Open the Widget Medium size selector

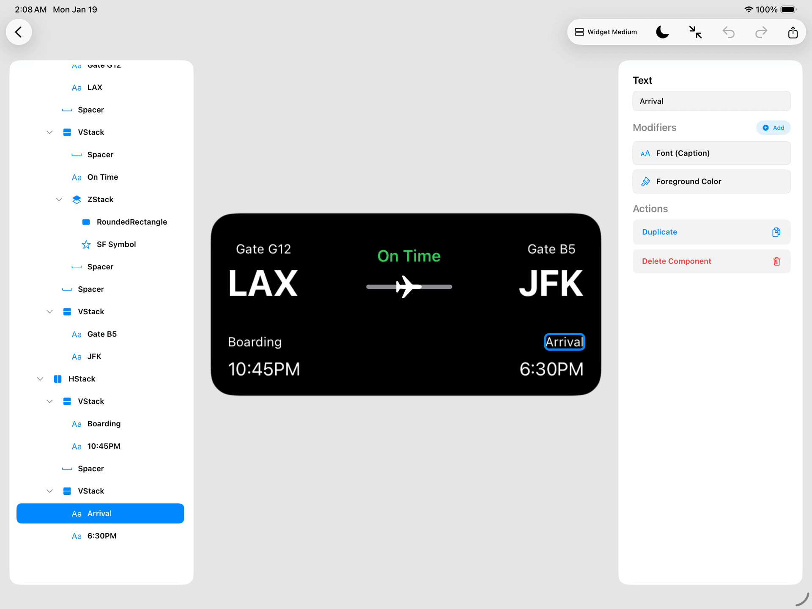[606, 32]
